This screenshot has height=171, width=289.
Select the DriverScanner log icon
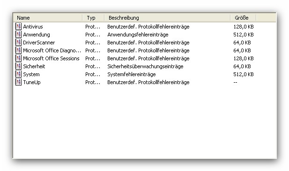click(18, 42)
